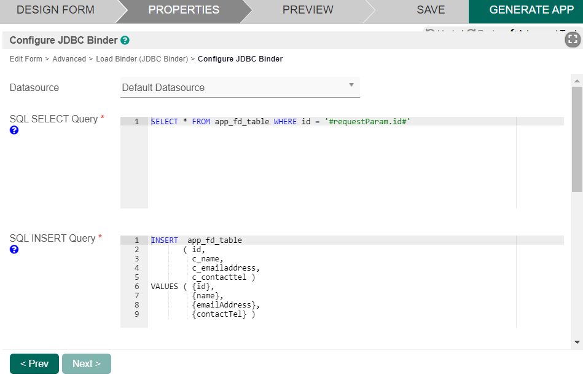Click the fullscreen toggle icon
This screenshot has height=377, width=583.
tap(573, 40)
